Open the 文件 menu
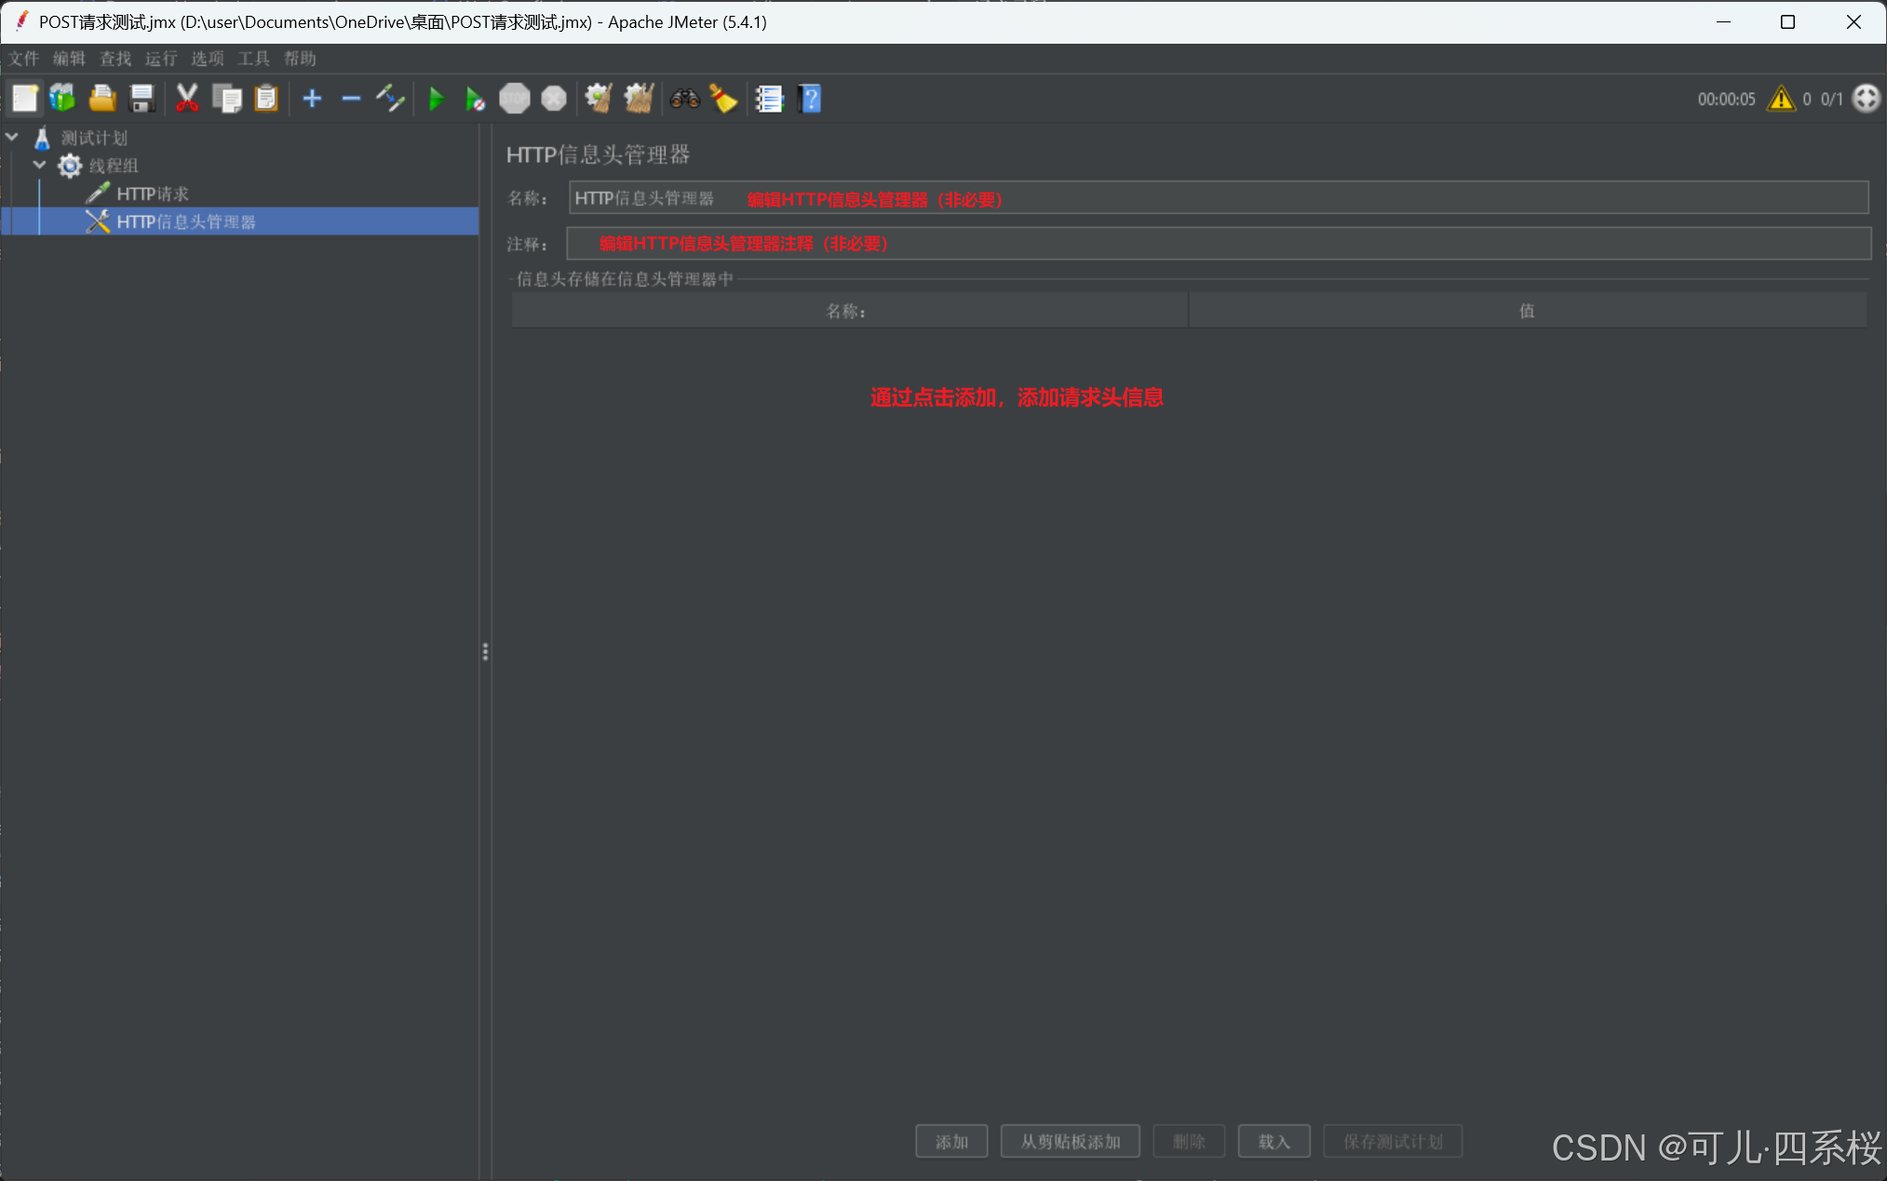Screen dimensions: 1887x1181 tap(24, 59)
